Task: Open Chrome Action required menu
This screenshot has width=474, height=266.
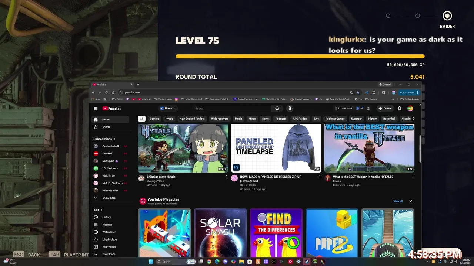Action: point(409,92)
